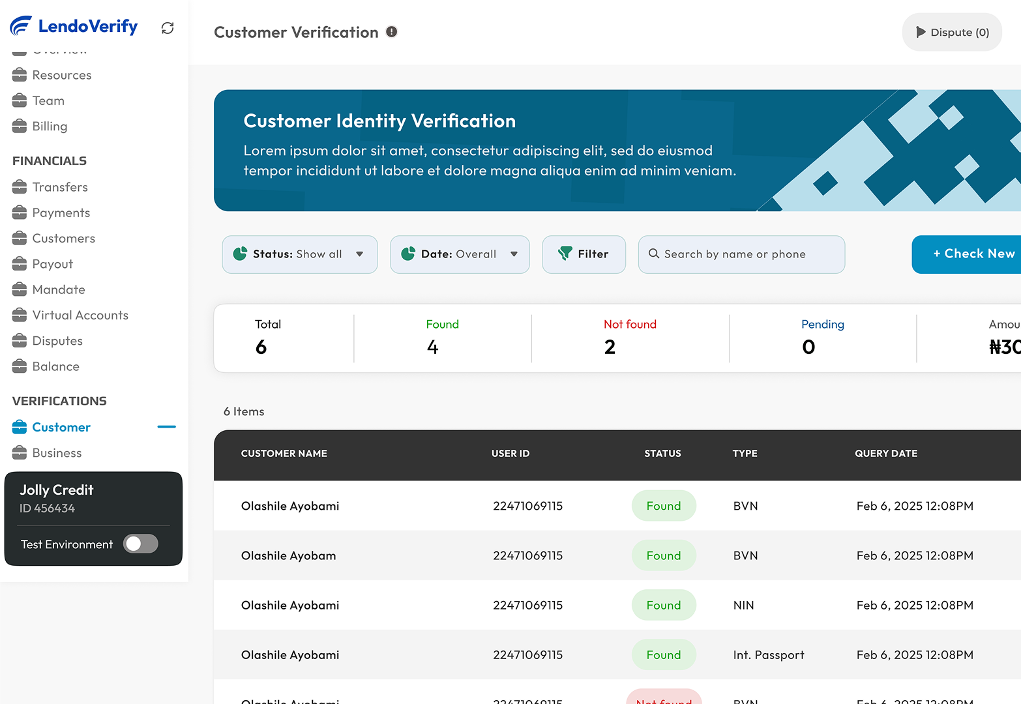Screen dimensions: 1021x704
Task: Click the funnel icon in Filter button
Action: point(565,254)
